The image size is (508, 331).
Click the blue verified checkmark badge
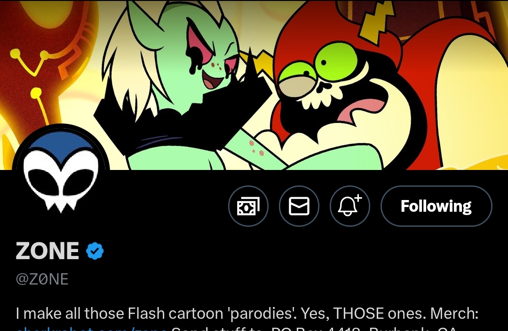tap(95, 251)
